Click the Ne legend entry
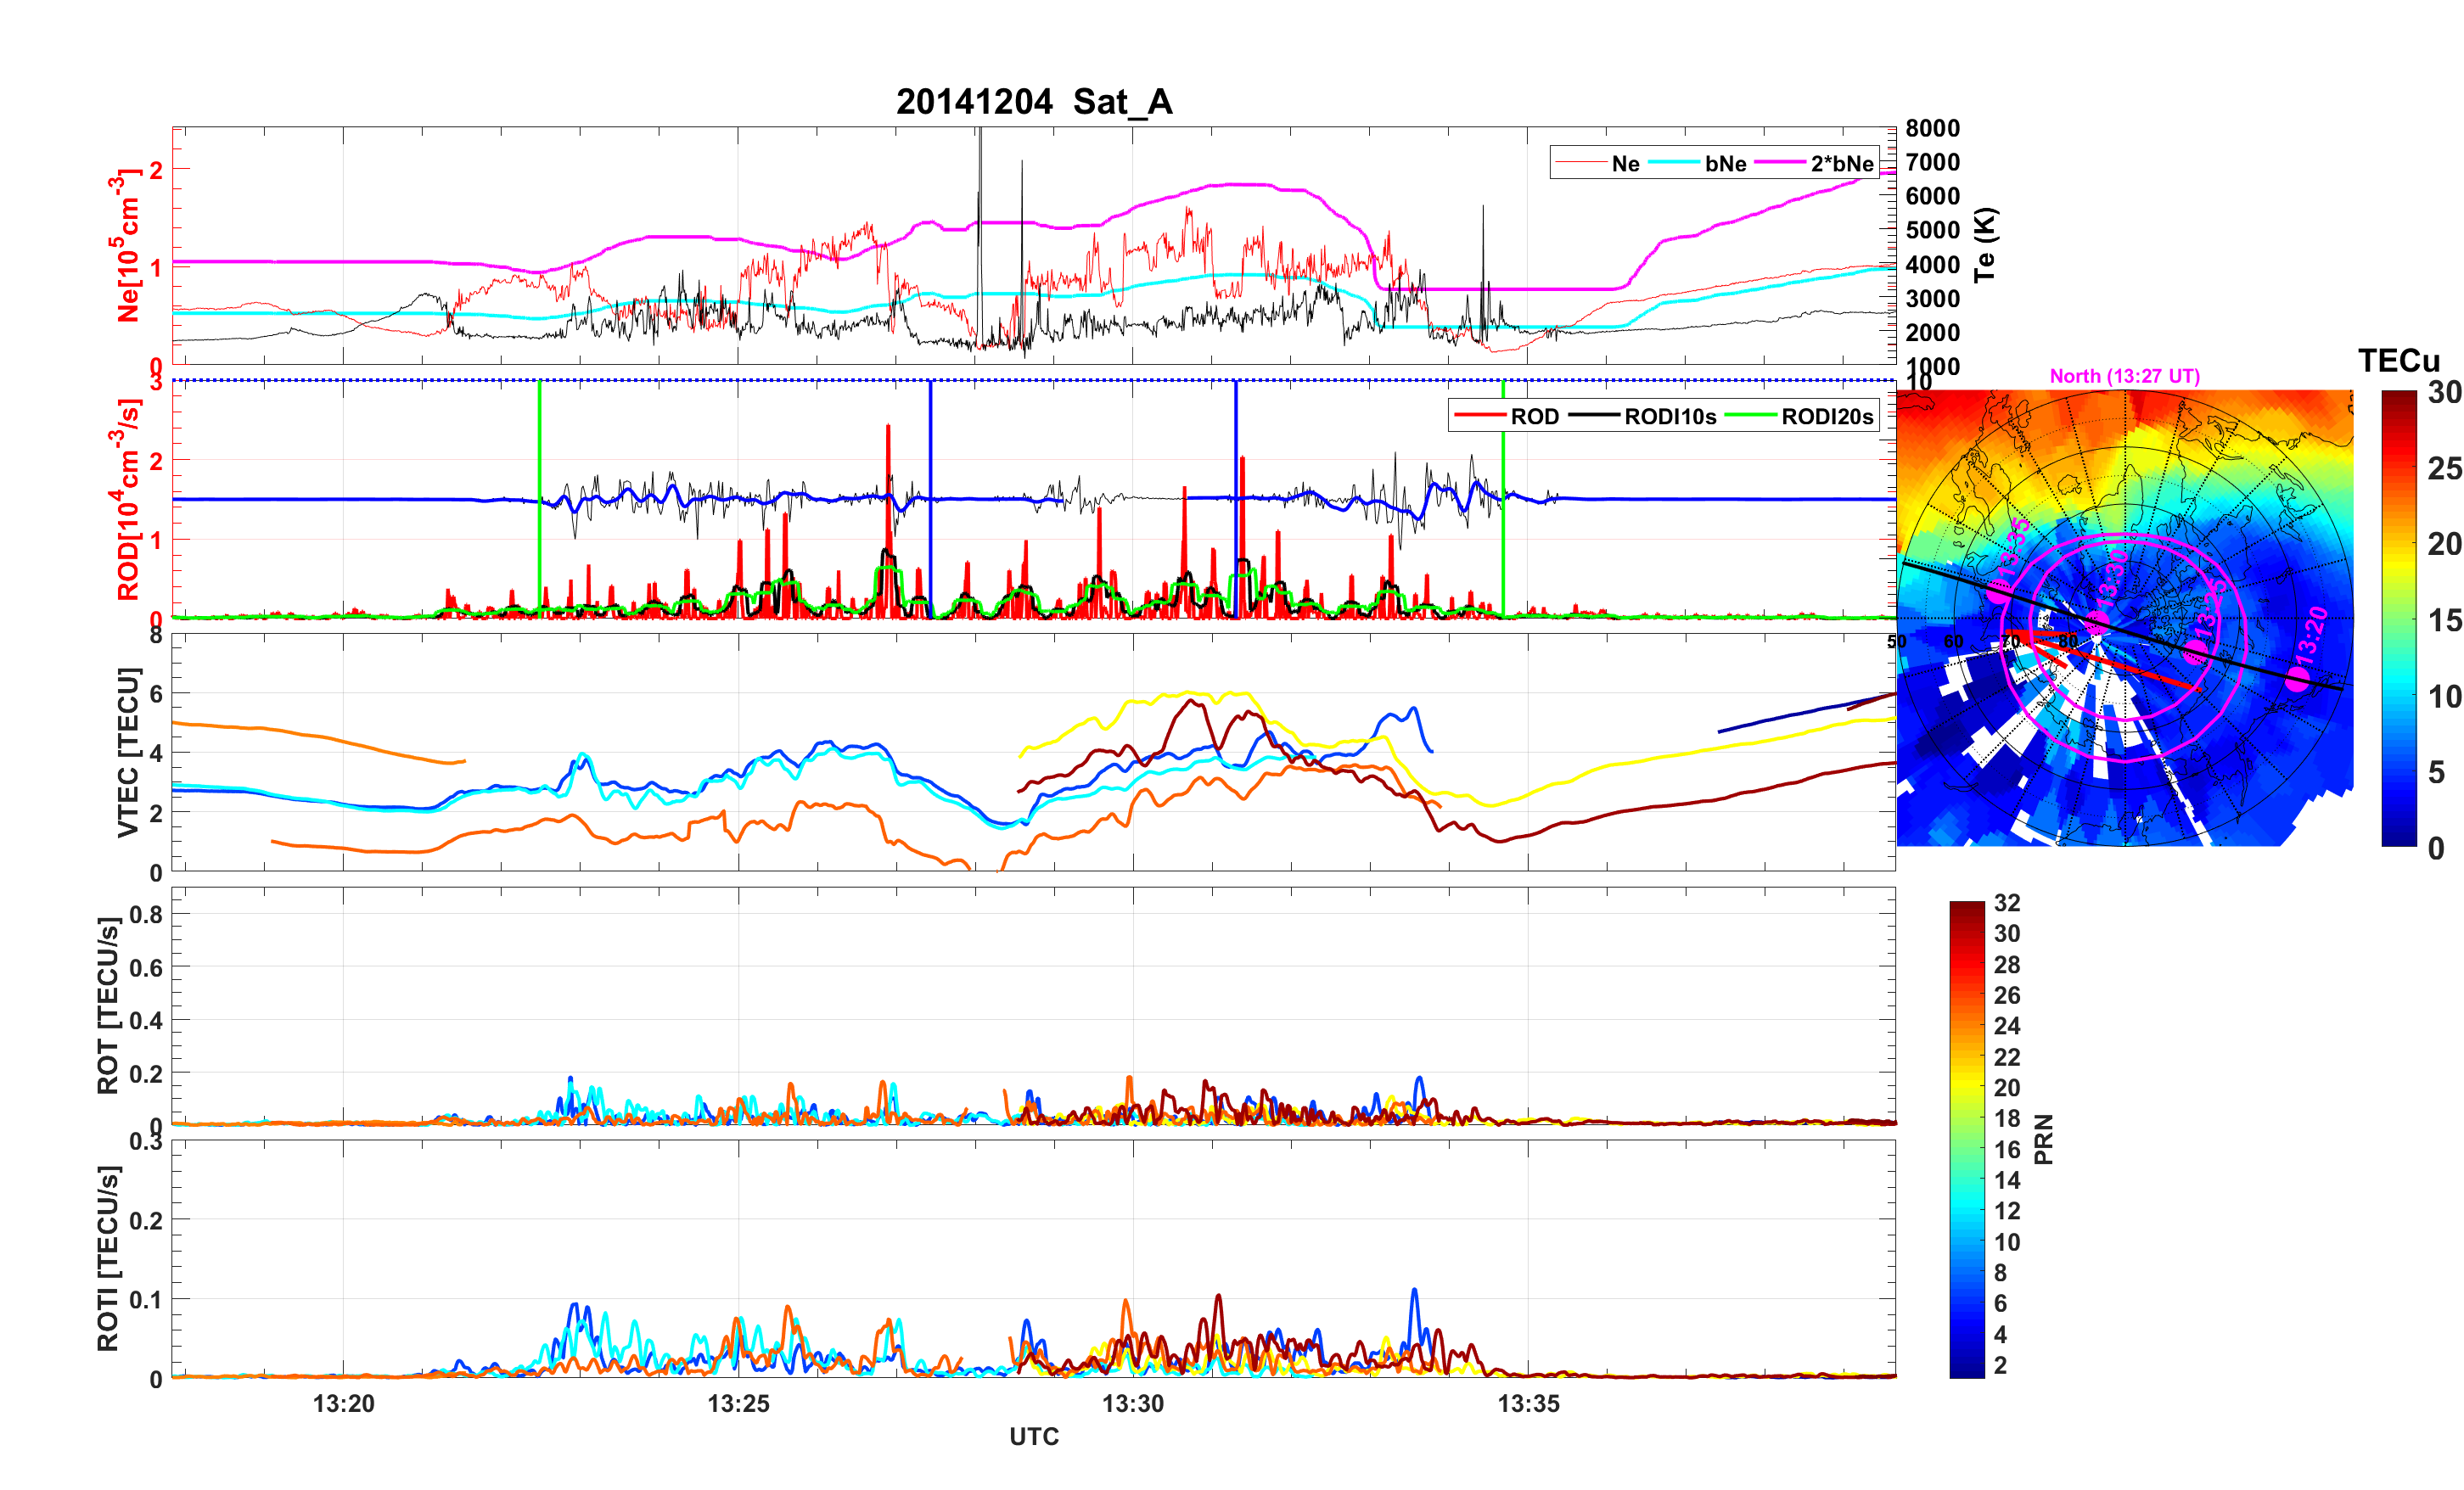Viewport: 2464px width, 1490px height. pyautogui.click(x=1624, y=163)
